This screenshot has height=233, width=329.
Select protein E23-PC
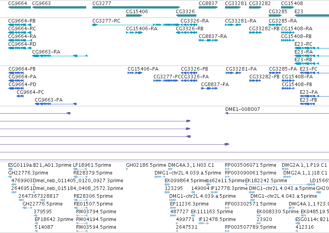click(309, 69)
